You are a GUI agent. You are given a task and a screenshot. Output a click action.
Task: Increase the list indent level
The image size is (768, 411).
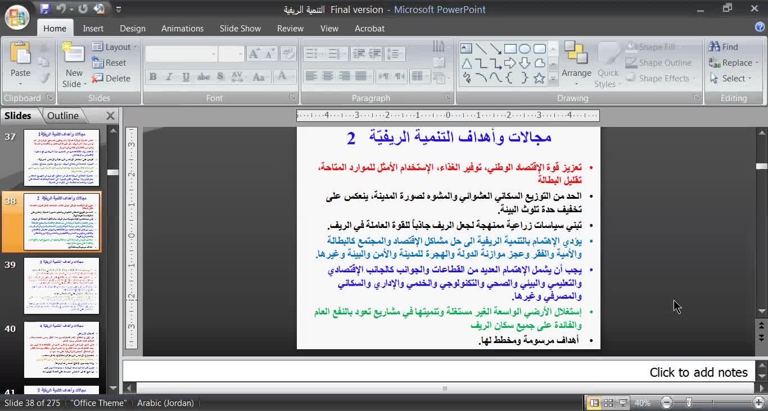pyautogui.click(x=375, y=54)
